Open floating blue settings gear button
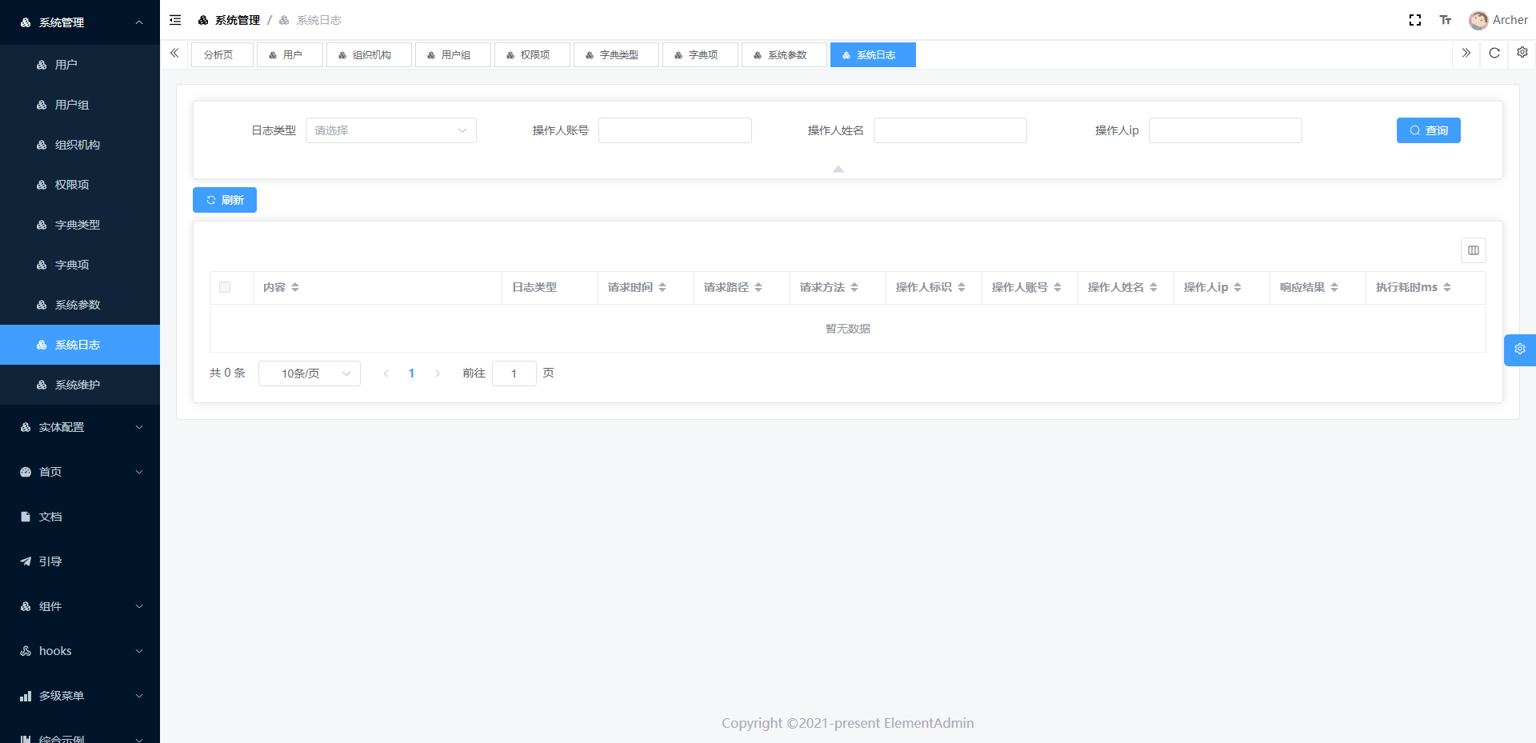Image resolution: width=1536 pixels, height=743 pixels. pyautogui.click(x=1520, y=350)
